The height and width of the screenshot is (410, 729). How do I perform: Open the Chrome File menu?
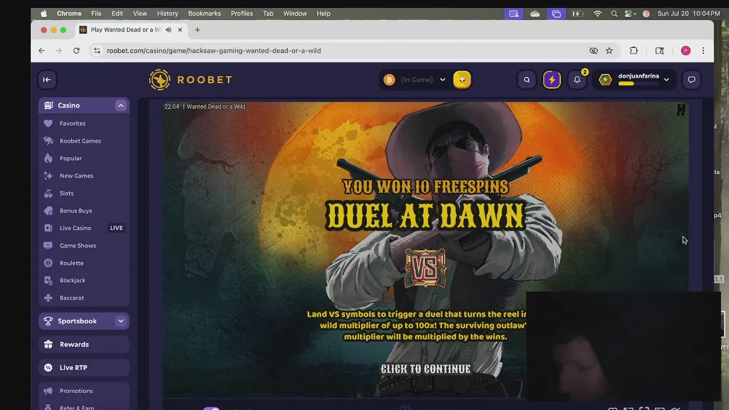tap(96, 13)
